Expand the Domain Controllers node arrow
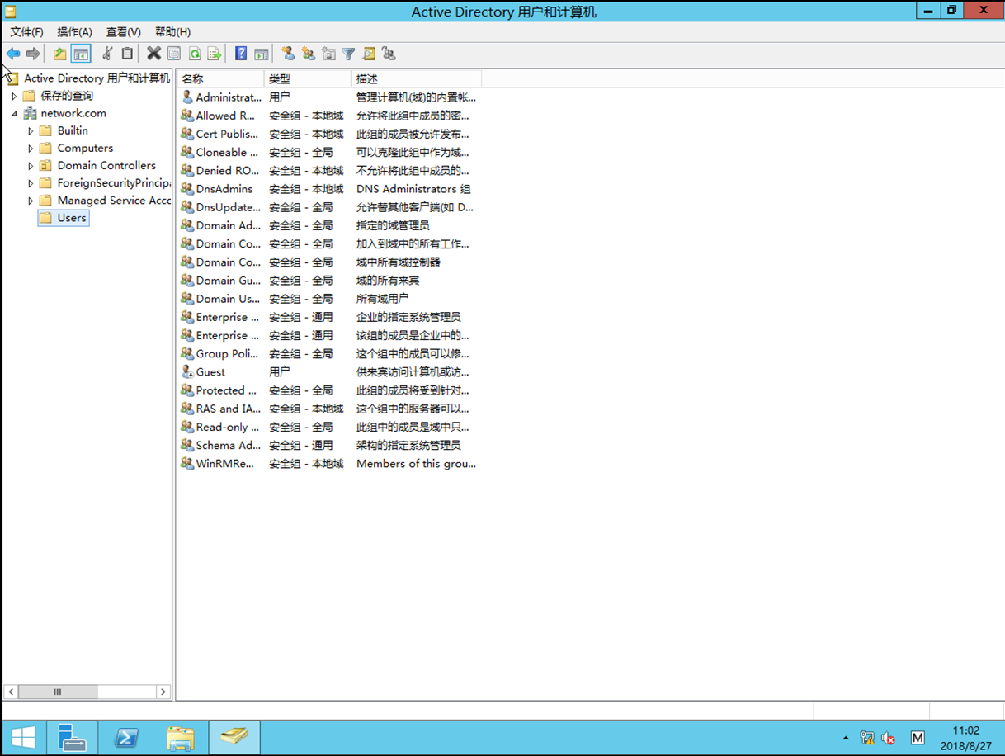The width and height of the screenshot is (1005, 756). point(31,166)
